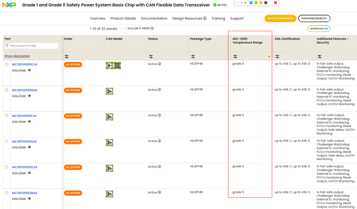The height and width of the screenshot is (209, 357).
Task: Open 3D CAD model for MC35FS6500CAE
Action: [117, 65]
